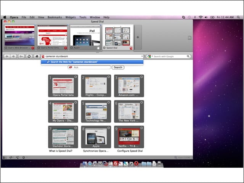The height and width of the screenshot is (183, 244).
Task: Open speed dial 8 Apple thumbnail
Action: coord(96,137)
